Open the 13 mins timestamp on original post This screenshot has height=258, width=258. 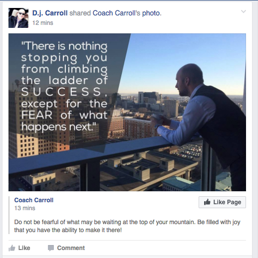tap(25, 208)
